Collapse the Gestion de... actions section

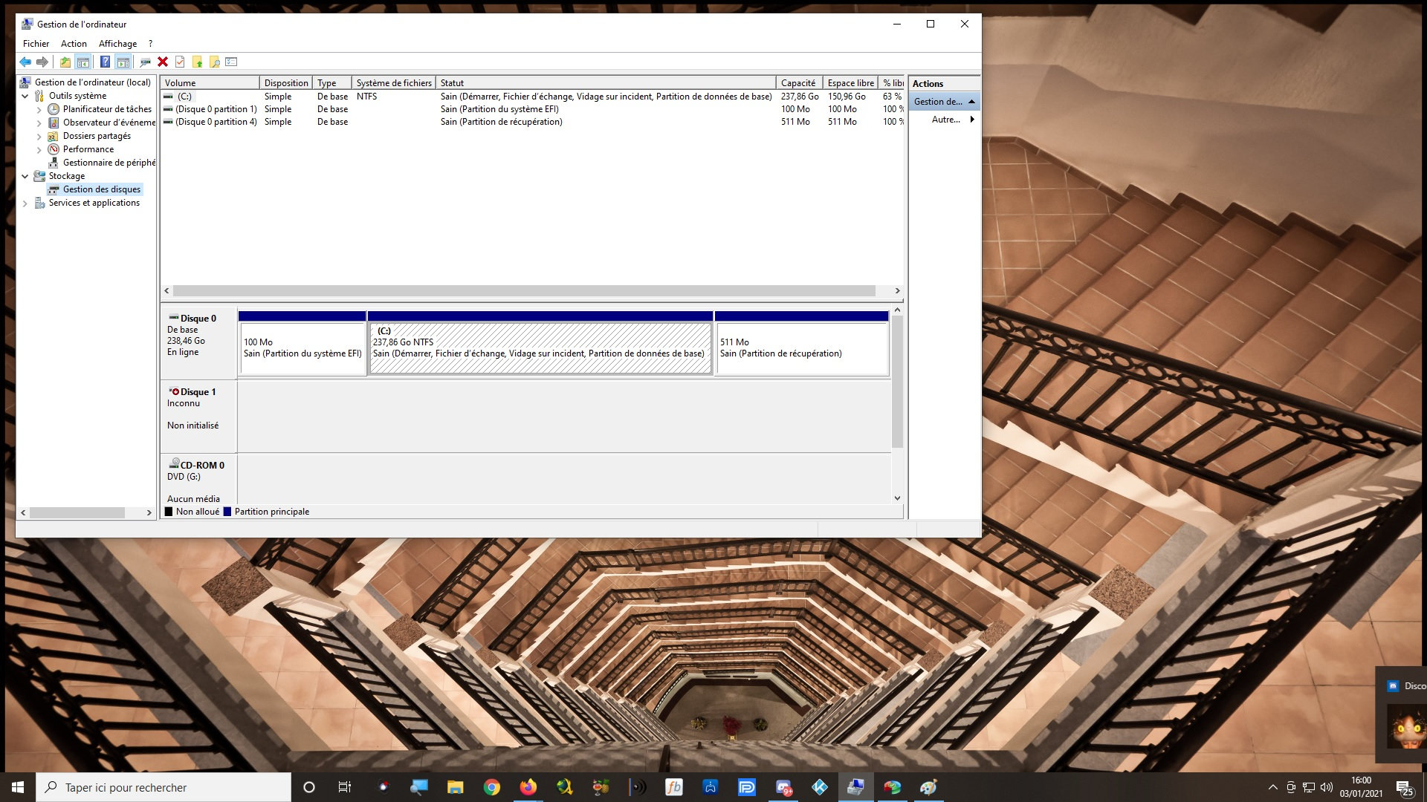(971, 102)
